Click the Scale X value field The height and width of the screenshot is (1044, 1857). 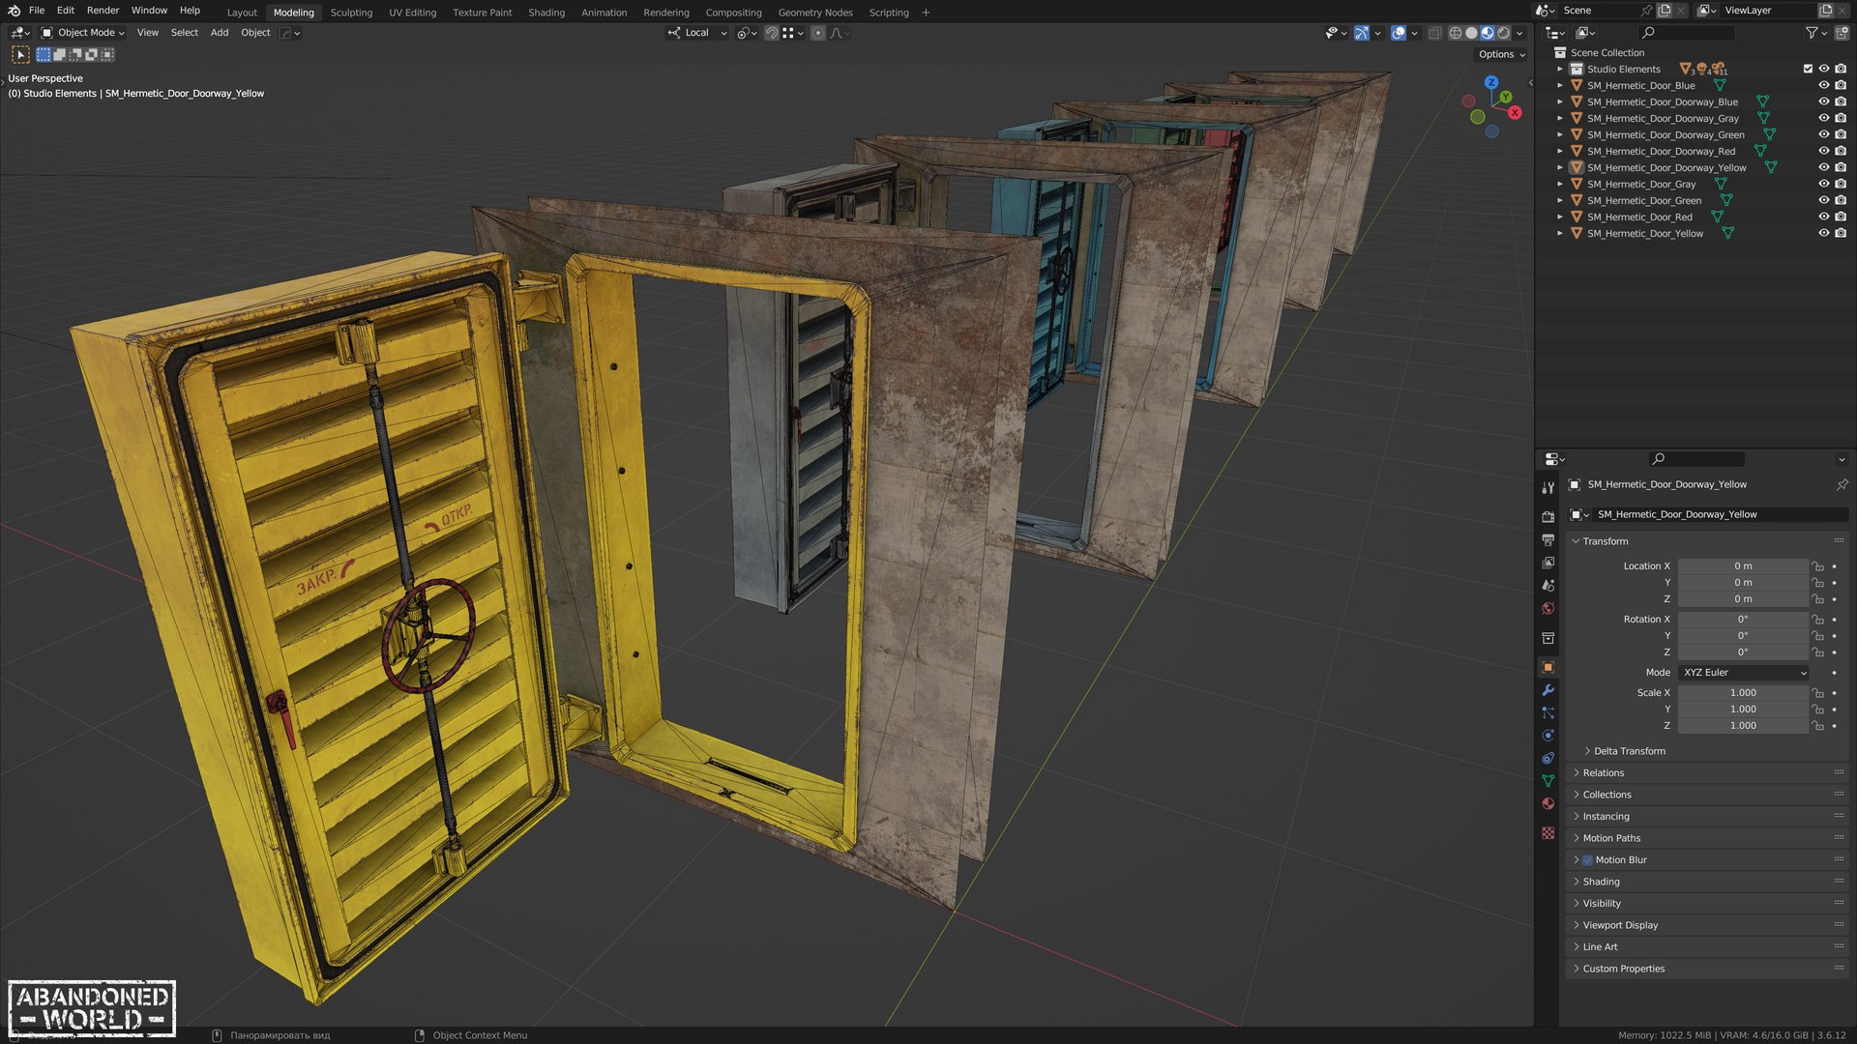pyautogui.click(x=1743, y=693)
